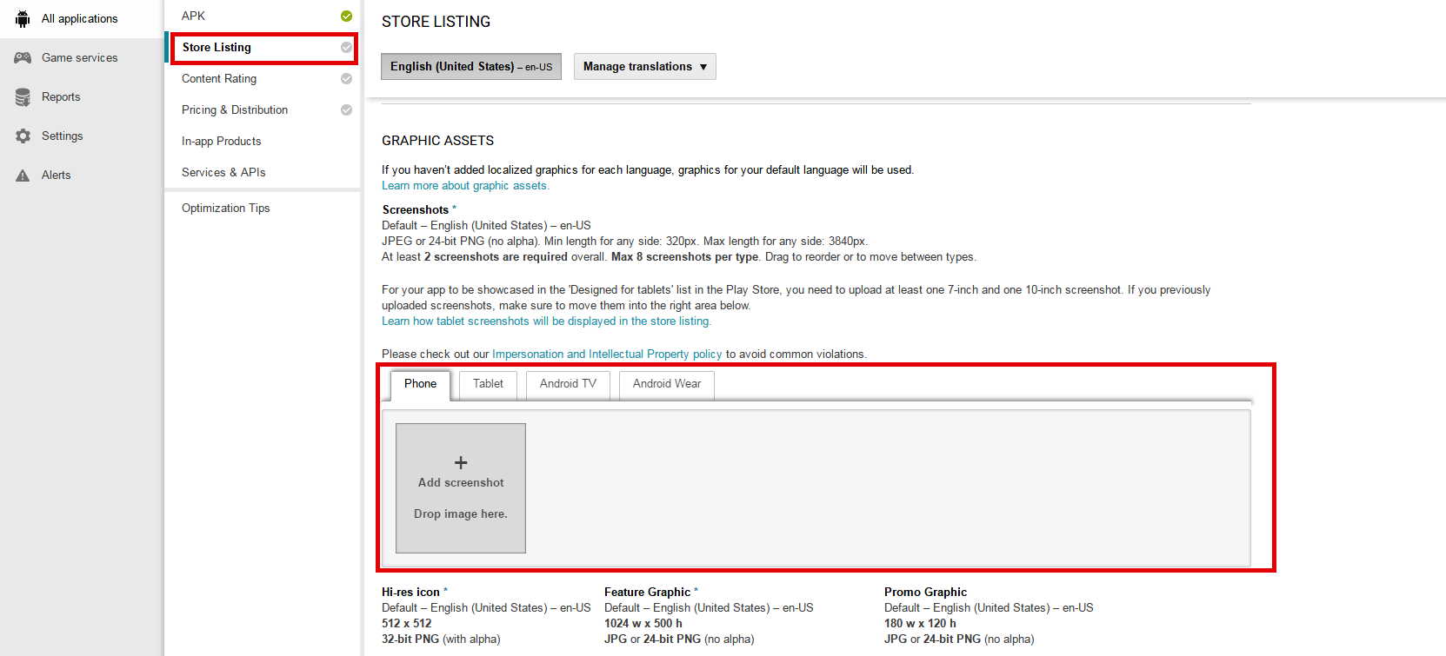The image size is (1446, 656).
Task: Click the gamepad icon for Game services
Action: click(x=23, y=58)
